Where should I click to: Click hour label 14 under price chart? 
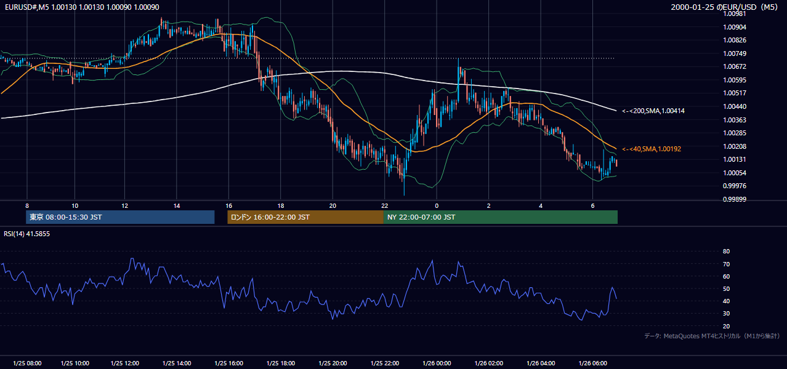(x=177, y=205)
